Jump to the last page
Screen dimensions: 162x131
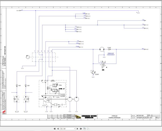click(81, 129)
